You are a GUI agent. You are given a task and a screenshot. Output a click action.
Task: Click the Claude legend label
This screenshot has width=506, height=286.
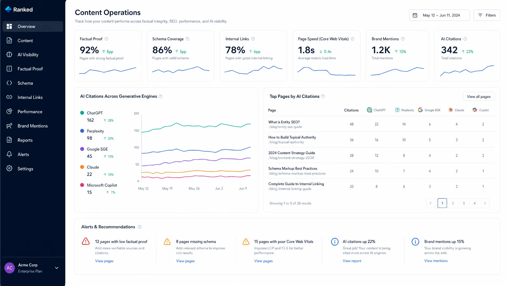pos(93,167)
